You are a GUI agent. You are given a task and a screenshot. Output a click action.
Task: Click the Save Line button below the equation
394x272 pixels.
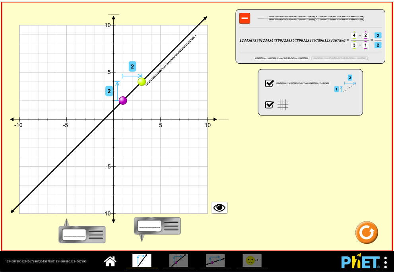(281, 58)
